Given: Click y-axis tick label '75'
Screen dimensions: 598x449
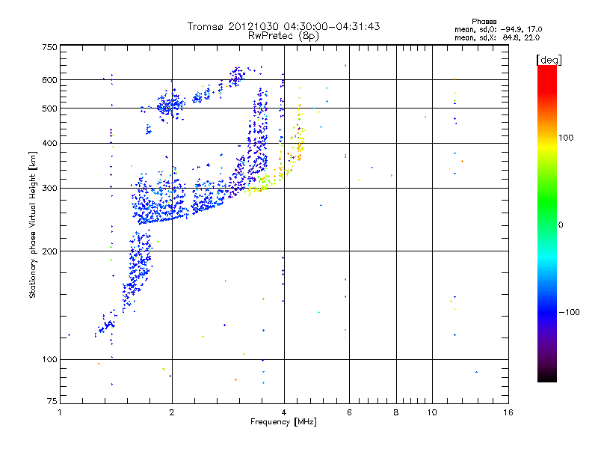Looking at the screenshot, I should (x=52, y=401).
